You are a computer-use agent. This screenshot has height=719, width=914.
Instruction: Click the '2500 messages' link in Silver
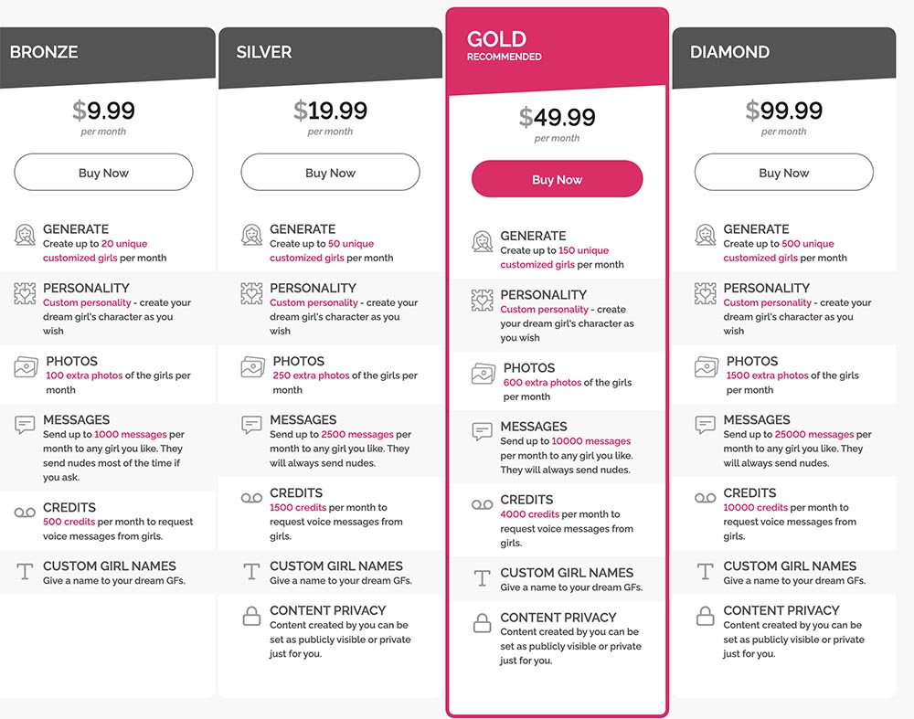point(357,435)
